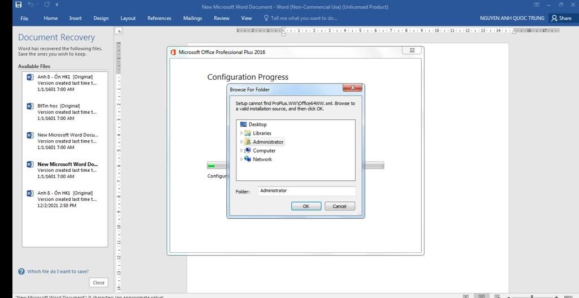Switch to the Insert tab
This screenshot has width=579, height=298.
coord(75,18)
